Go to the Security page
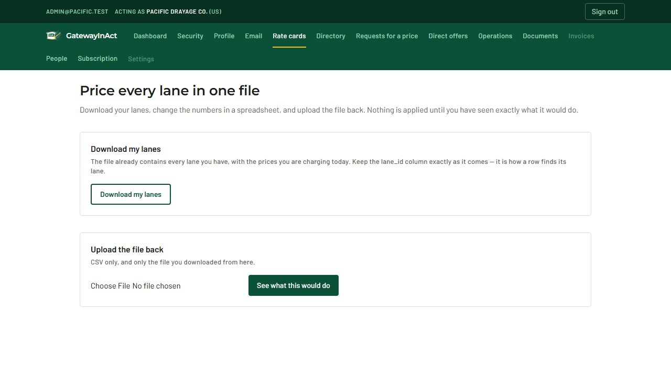Viewport: 671px width, 377px height. pos(190,36)
